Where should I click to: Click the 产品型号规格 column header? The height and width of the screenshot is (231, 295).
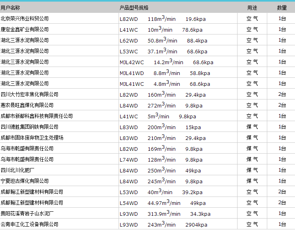point(134,8)
